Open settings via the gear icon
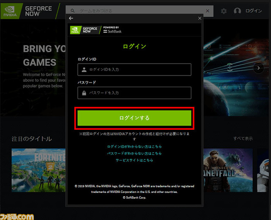 [x=224, y=11]
